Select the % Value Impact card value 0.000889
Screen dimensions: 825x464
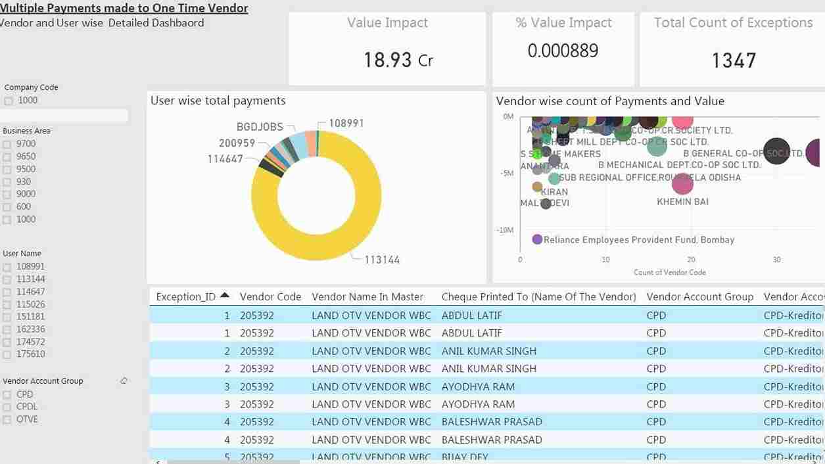click(x=563, y=51)
